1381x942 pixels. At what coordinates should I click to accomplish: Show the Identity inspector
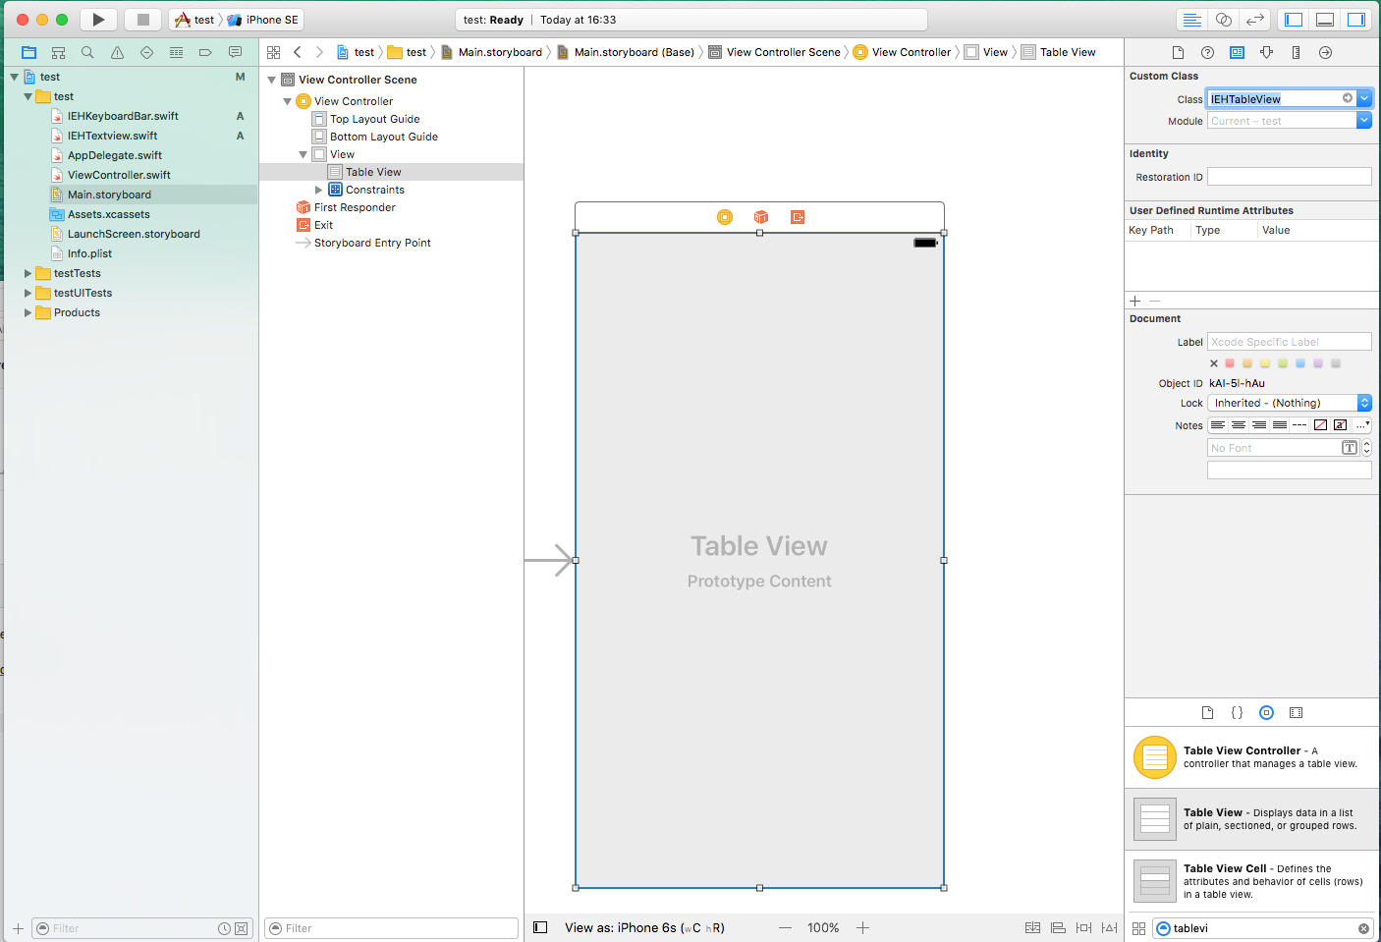pyautogui.click(x=1237, y=52)
